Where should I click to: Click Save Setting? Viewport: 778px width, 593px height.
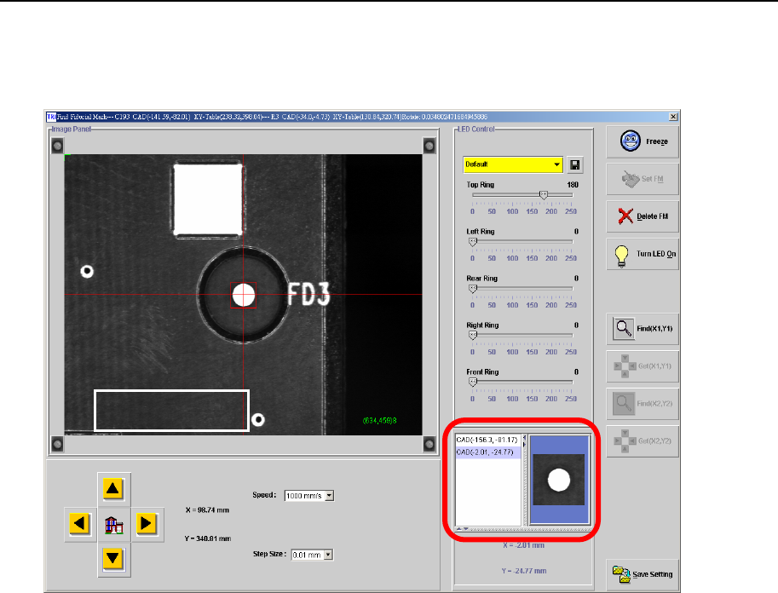(643, 573)
